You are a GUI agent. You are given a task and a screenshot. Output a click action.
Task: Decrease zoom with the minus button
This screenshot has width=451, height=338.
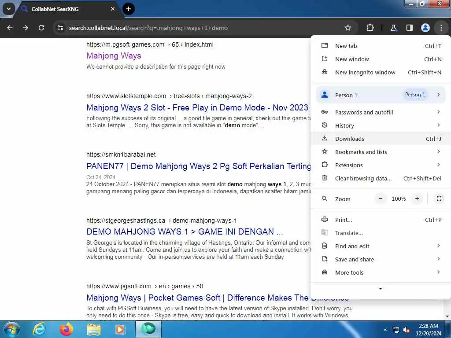[x=380, y=198]
